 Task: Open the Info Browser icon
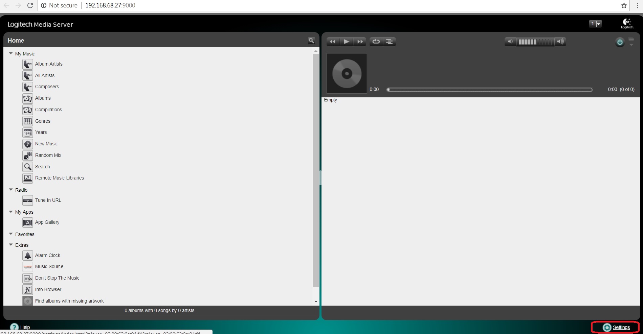(x=28, y=290)
